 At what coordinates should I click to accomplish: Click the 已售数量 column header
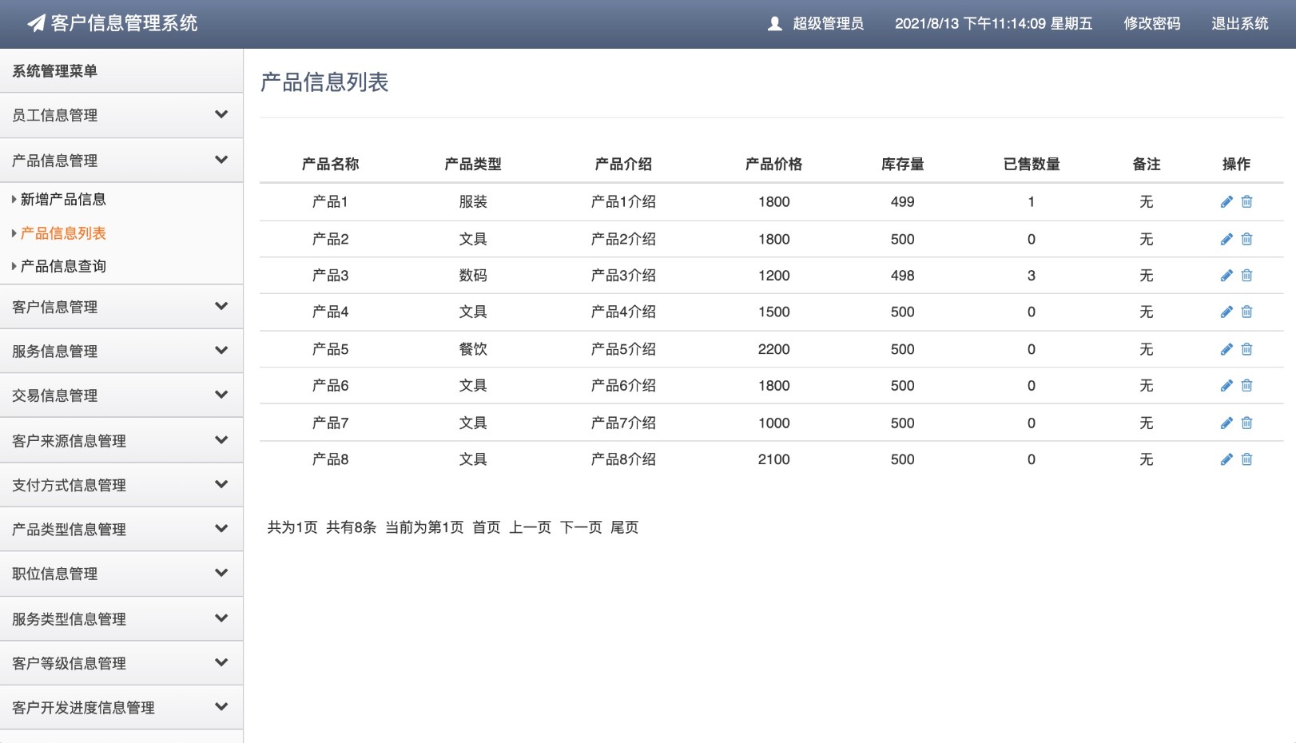click(1032, 165)
